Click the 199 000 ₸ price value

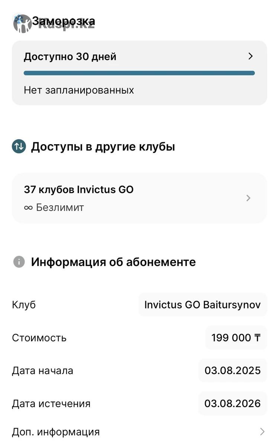236,338
